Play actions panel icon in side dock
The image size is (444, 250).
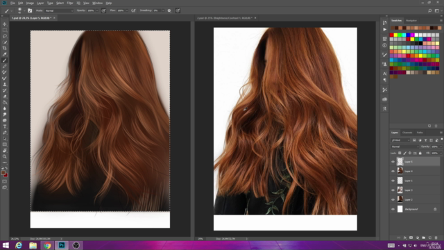(x=384, y=29)
